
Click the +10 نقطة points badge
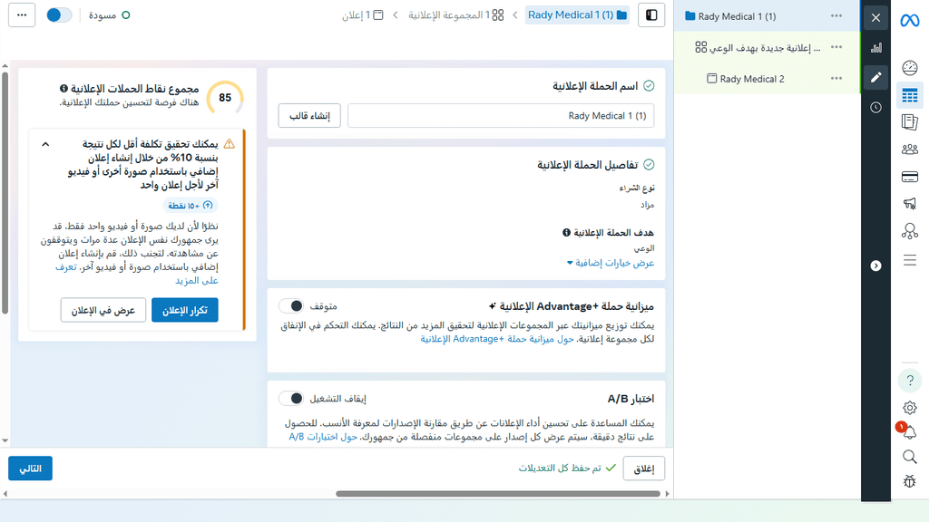click(x=191, y=206)
